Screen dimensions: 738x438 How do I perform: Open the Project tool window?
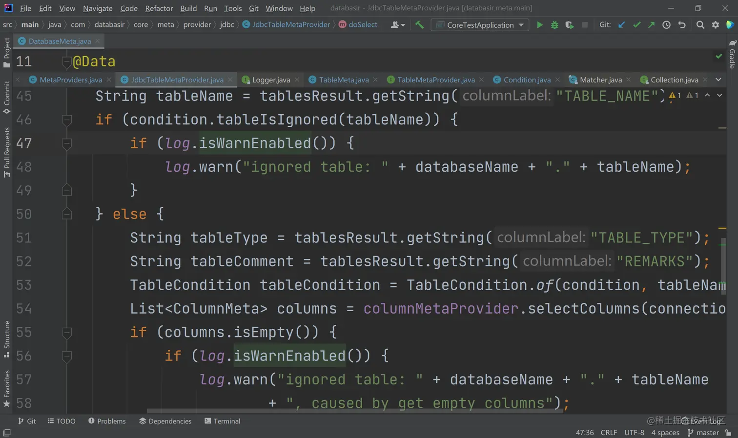point(6,53)
